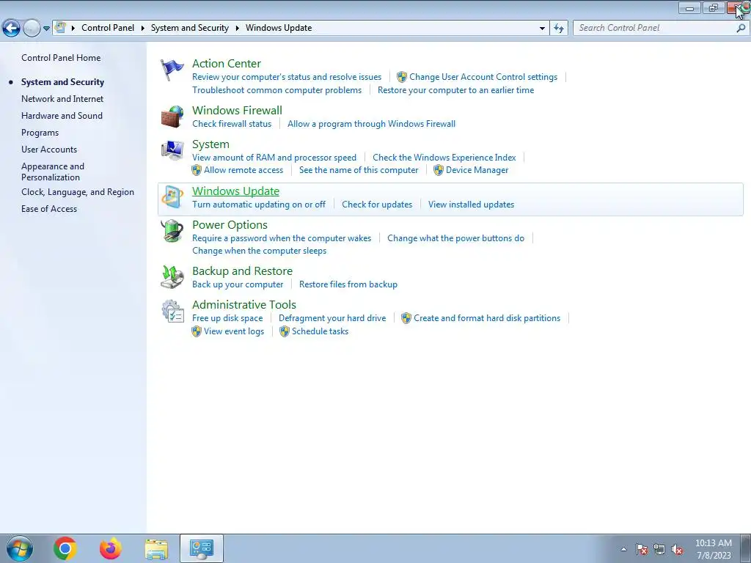The width and height of the screenshot is (751, 563).
Task: Click Restore your computer to an earlier time
Action: click(455, 90)
